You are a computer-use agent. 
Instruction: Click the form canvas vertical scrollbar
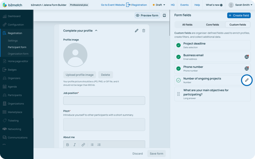[x=170, y=23]
